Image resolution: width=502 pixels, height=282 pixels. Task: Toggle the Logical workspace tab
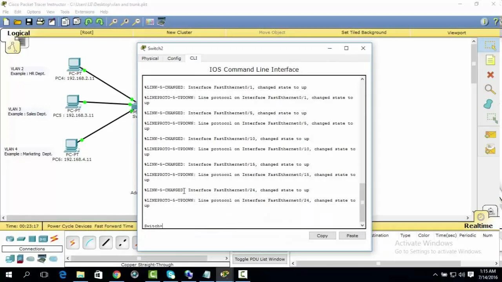point(18,33)
